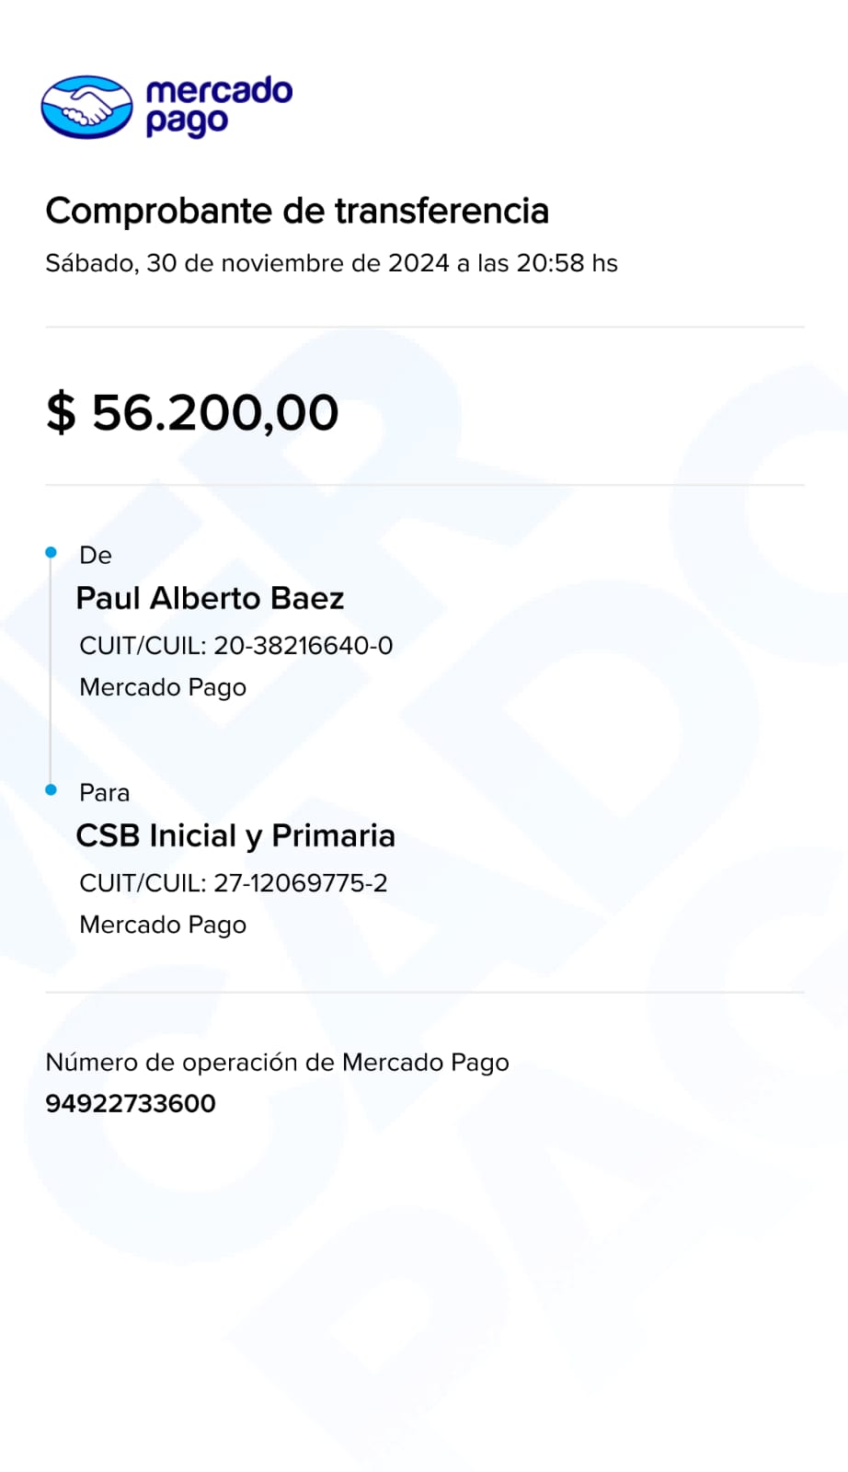
Task: Click the transfer date and time line
Action: pyautogui.click(x=331, y=263)
